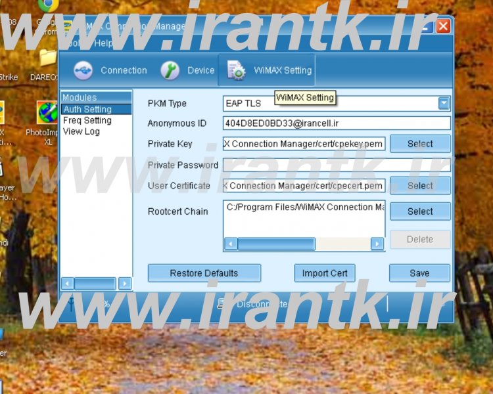The height and width of the screenshot is (394, 493).
Task: Click Select button for Rootcert Chain
Action: 420,211
